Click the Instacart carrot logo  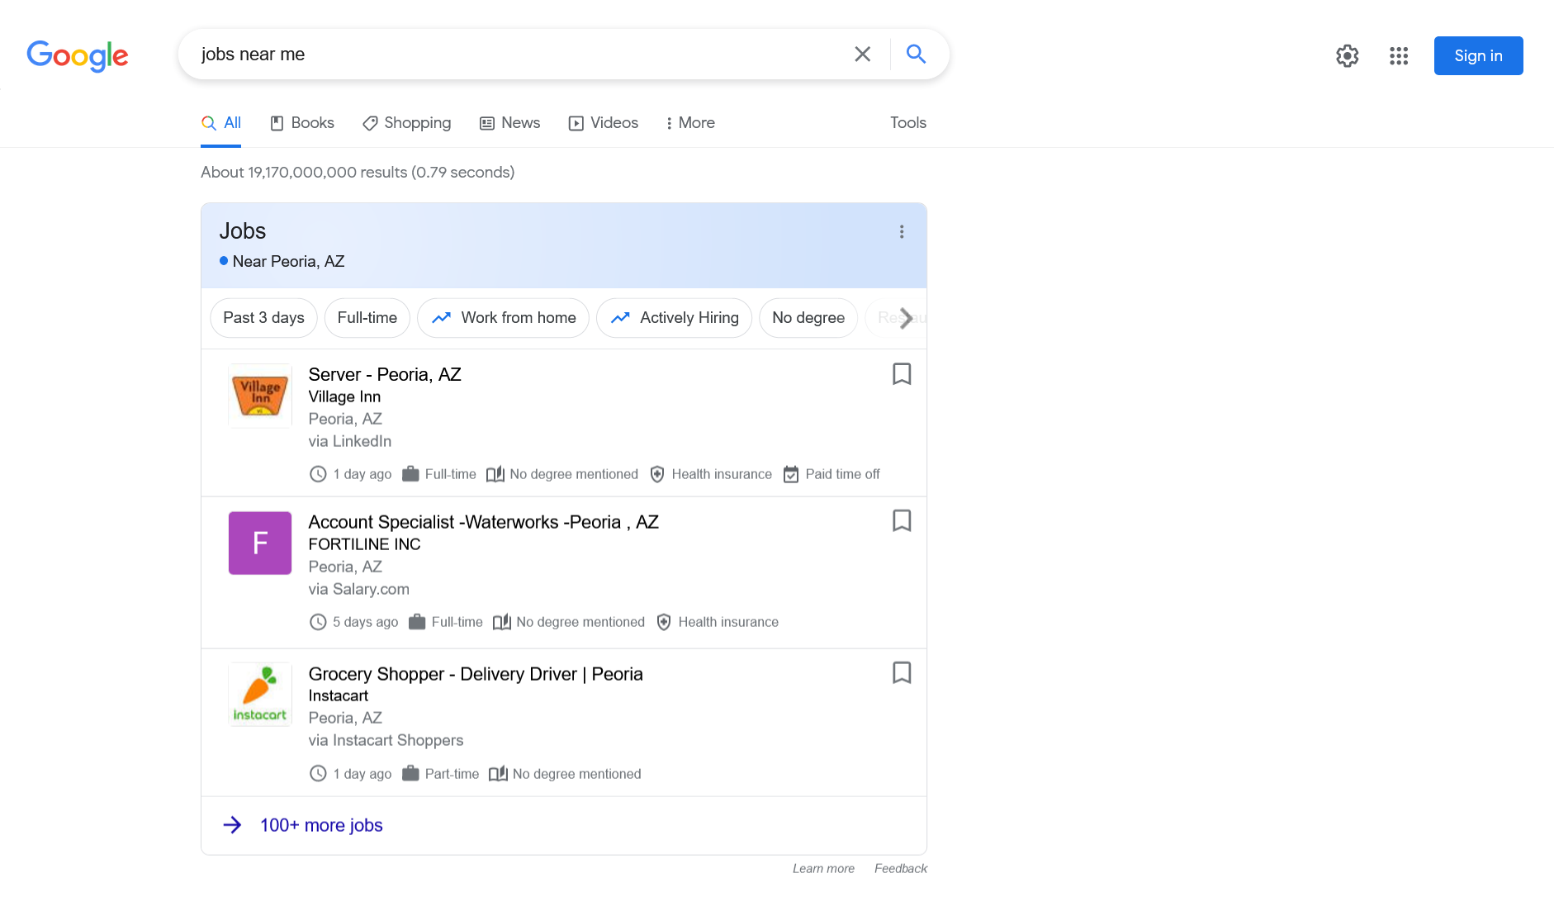[259, 695]
